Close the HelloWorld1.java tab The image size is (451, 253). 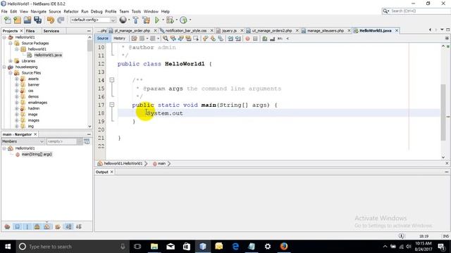pyautogui.click(x=397, y=30)
